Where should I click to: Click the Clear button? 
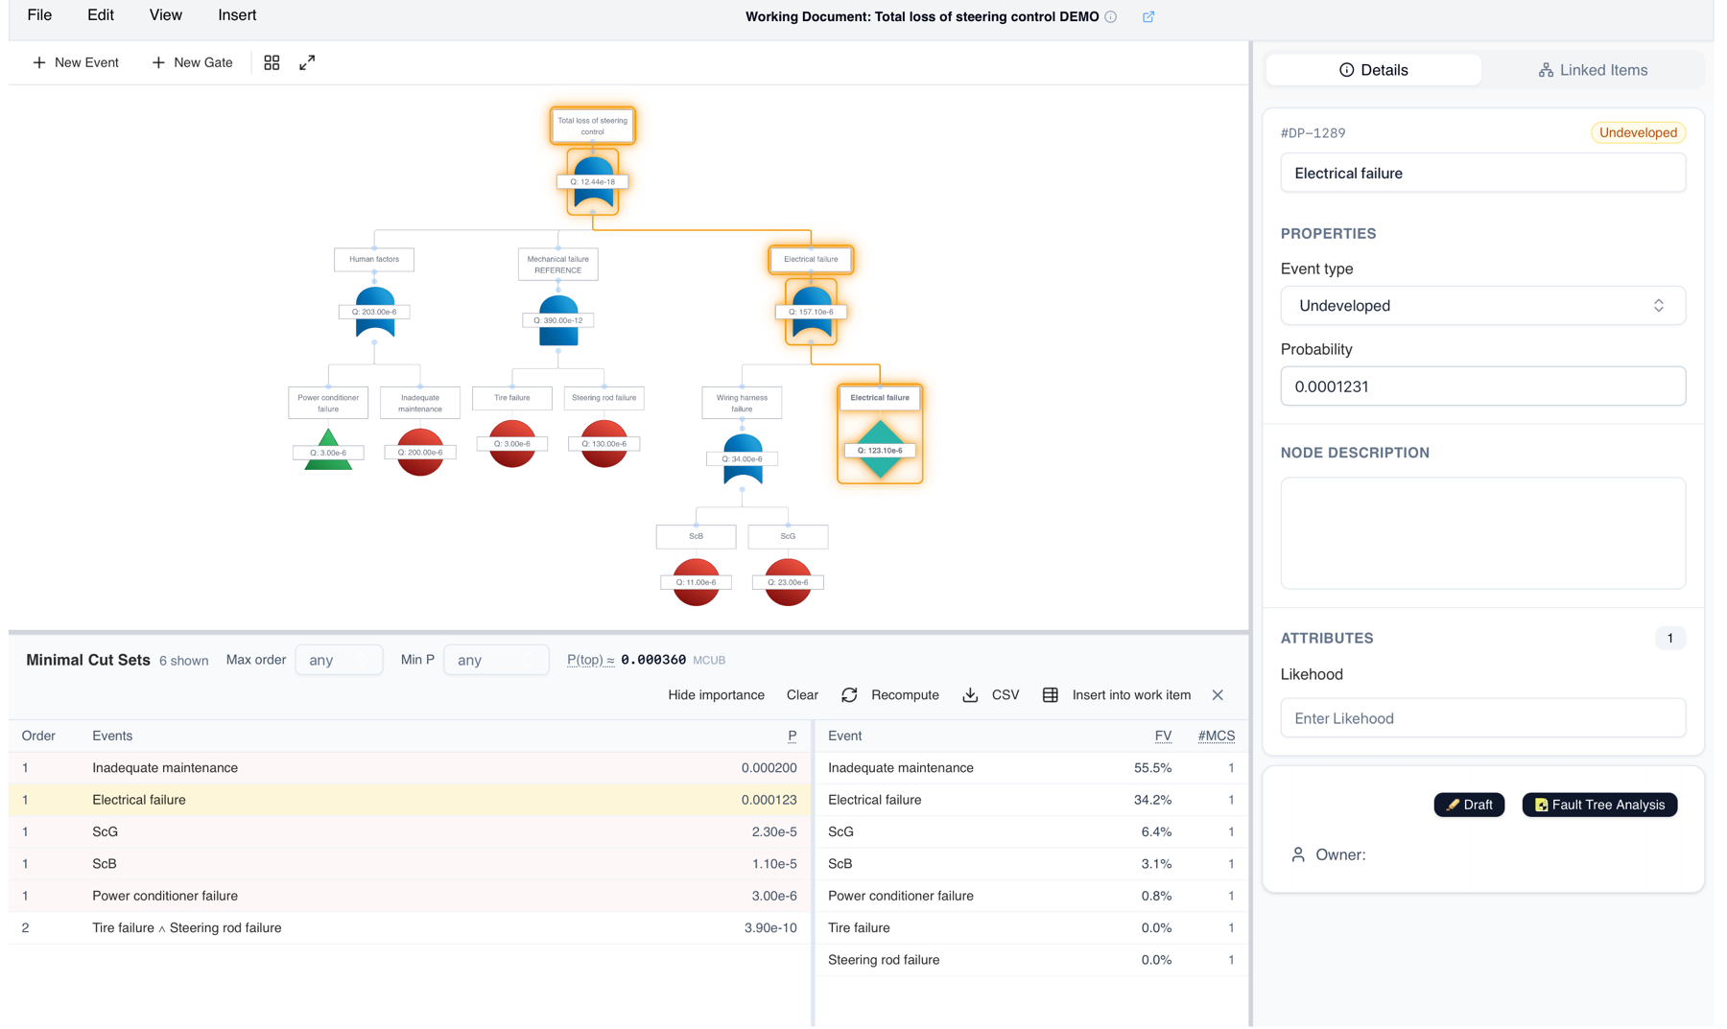pyautogui.click(x=802, y=695)
